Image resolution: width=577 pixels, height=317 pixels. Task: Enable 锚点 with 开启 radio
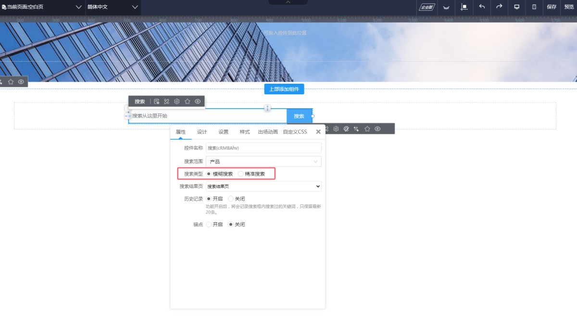[x=209, y=224]
